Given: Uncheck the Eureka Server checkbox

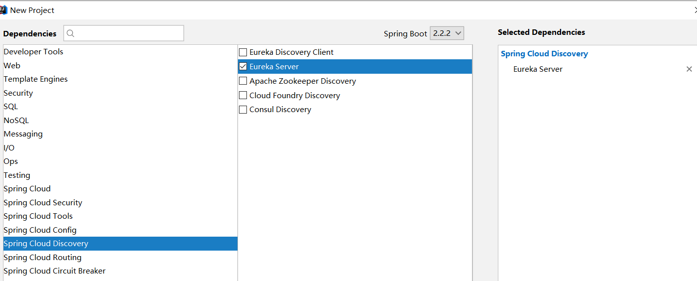Looking at the screenshot, I should pos(243,66).
